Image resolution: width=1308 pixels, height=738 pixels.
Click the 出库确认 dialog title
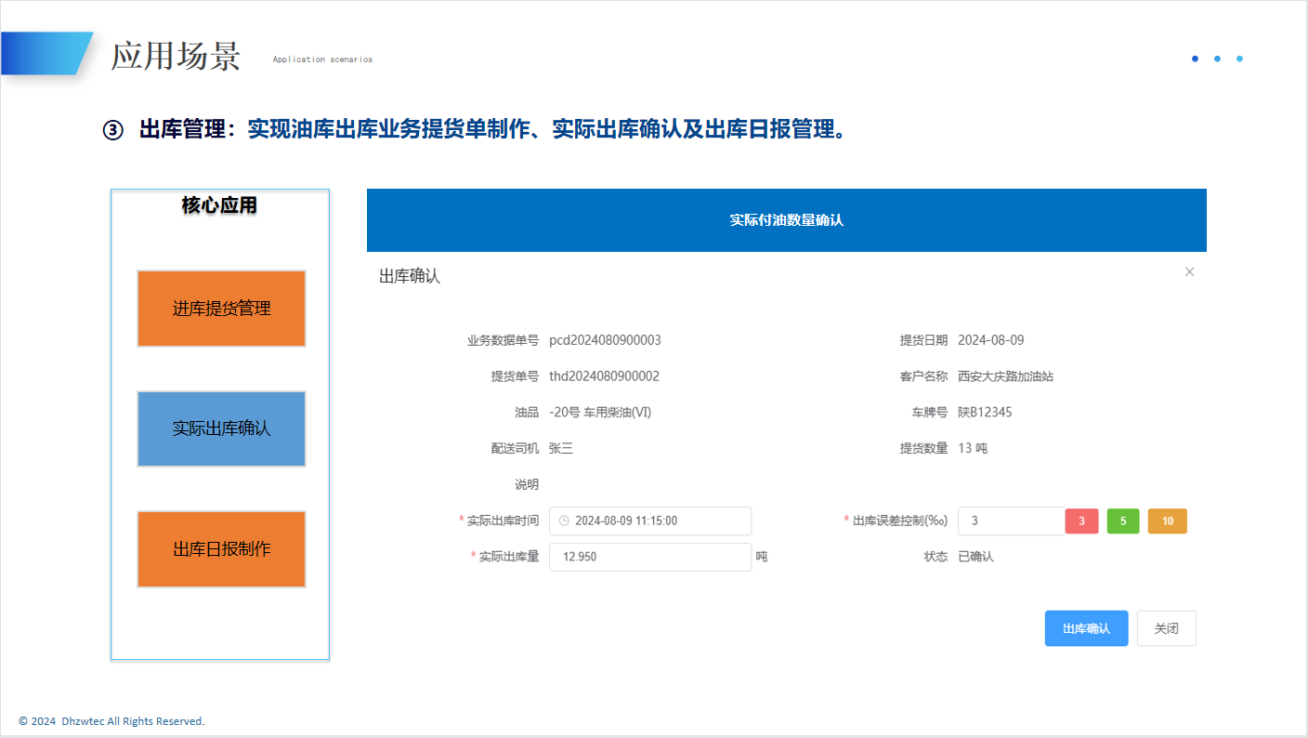[410, 276]
